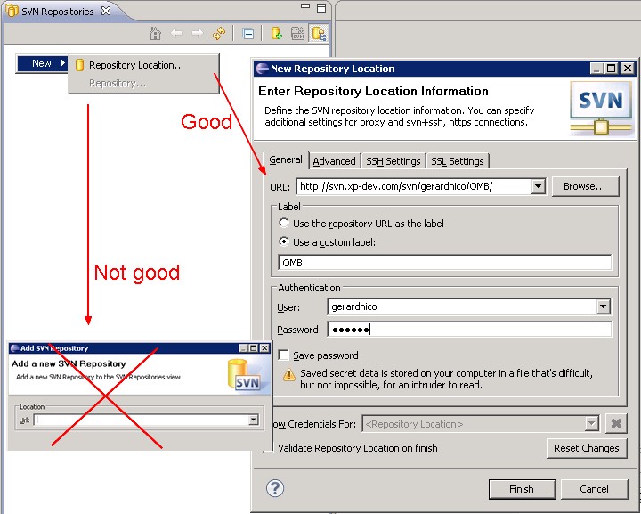Click the Back arrow in the repositories toolbar

176,34
